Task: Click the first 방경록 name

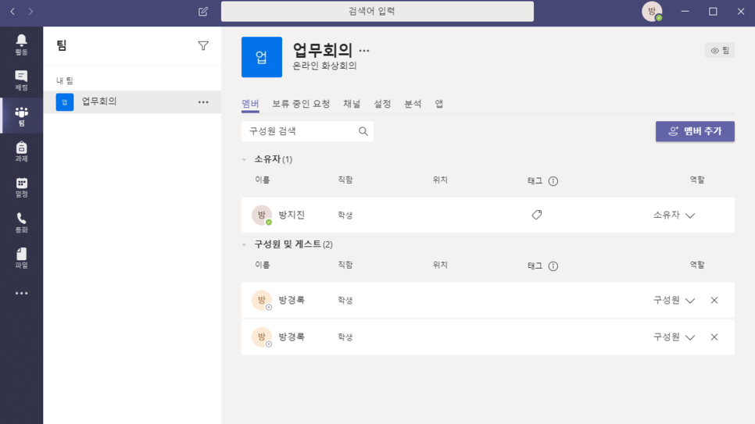Action: 292,301
